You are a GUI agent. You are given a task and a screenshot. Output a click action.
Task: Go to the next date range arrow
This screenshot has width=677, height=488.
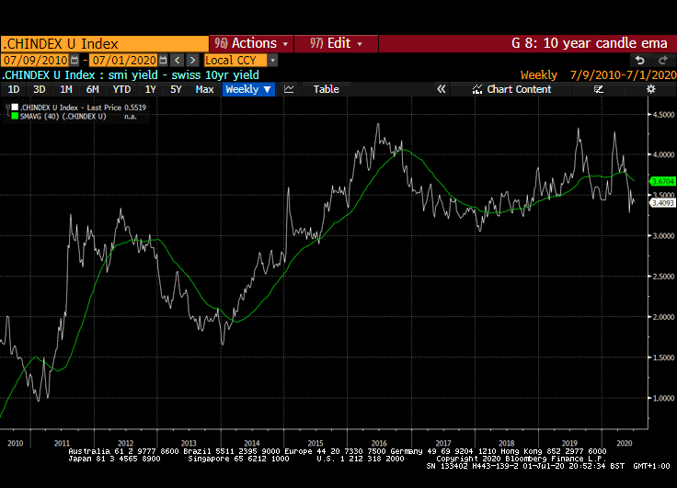coord(192,60)
